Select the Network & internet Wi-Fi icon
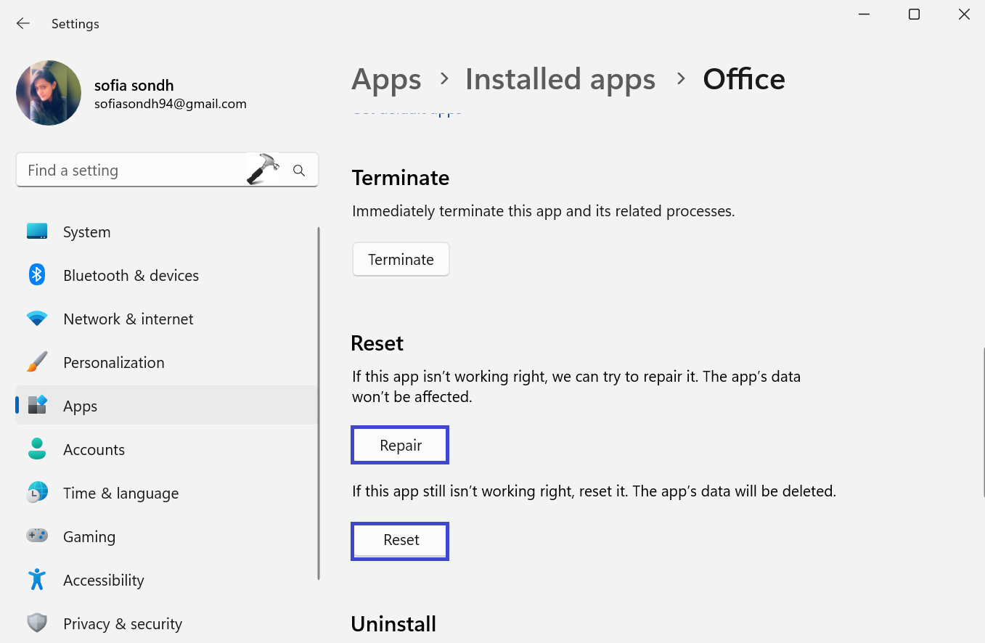Screen dimensions: 985x643 click(x=37, y=319)
